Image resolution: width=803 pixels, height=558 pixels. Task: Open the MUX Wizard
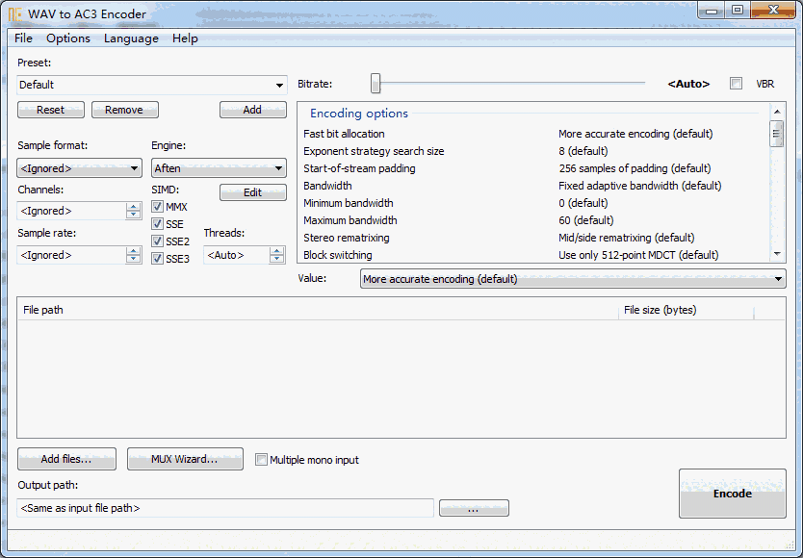[x=185, y=459]
